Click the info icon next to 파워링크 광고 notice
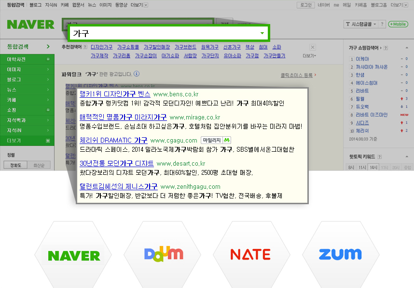The width and height of the screenshot is (414, 288). (137, 74)
